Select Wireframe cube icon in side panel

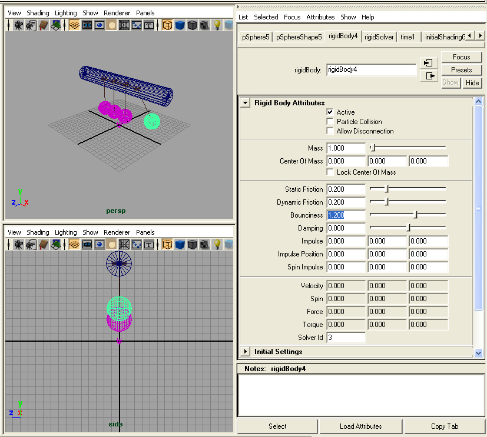(x=167, y=245)
